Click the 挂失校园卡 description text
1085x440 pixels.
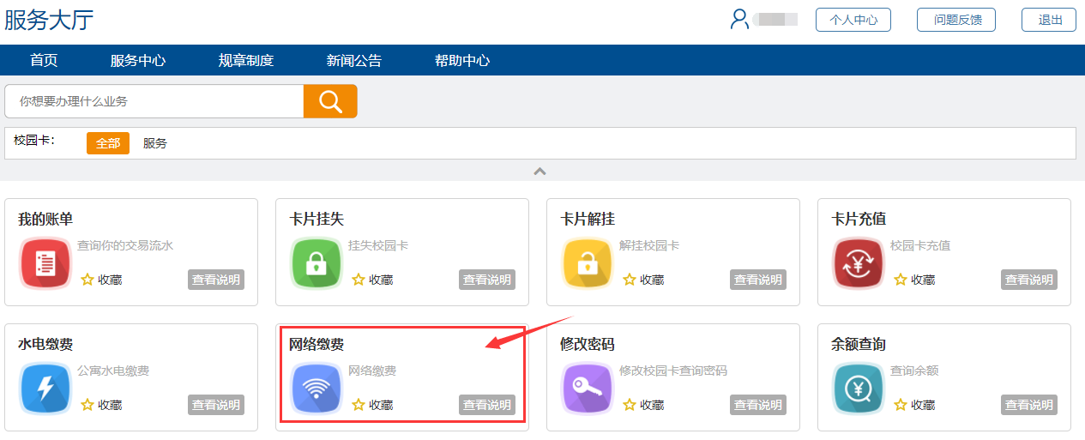pyautogui.click(x=378, y=245)
